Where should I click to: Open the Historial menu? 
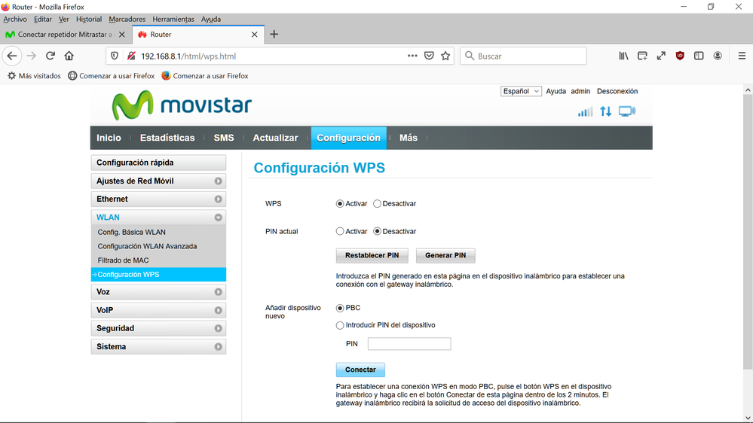(89, 20)
